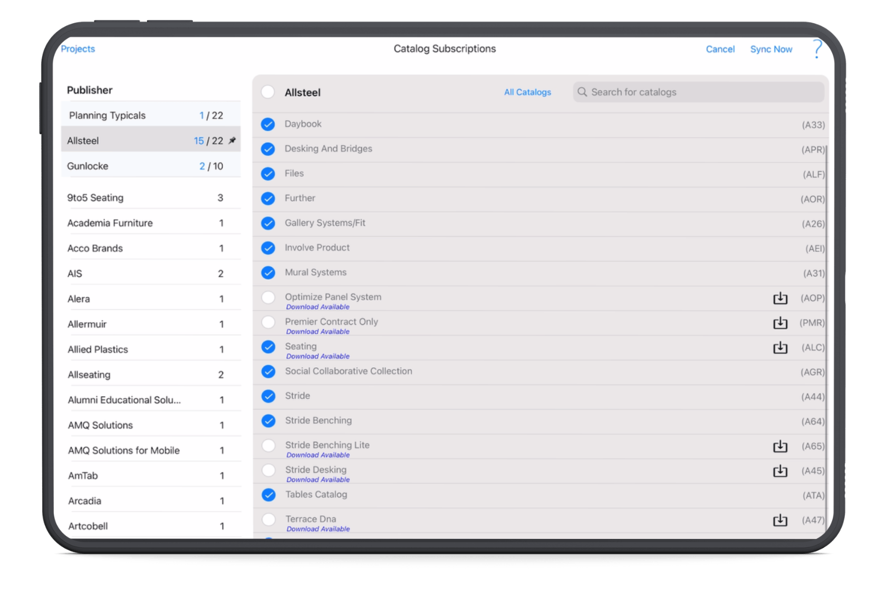Click the search magnifier icon
The image size is (886, 590).
pyautogui.click(x=582, y=92)
